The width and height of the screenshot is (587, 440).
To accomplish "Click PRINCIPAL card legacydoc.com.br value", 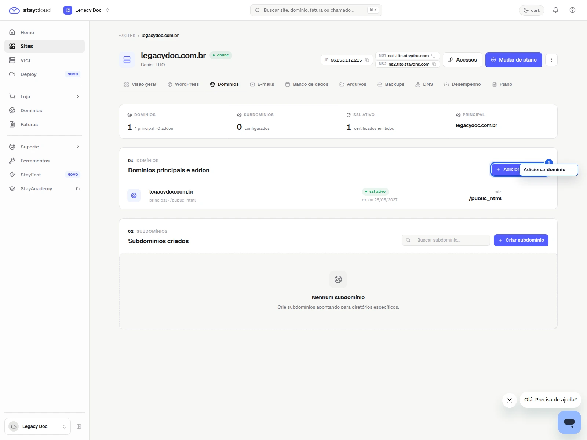I will pos(476,125).
